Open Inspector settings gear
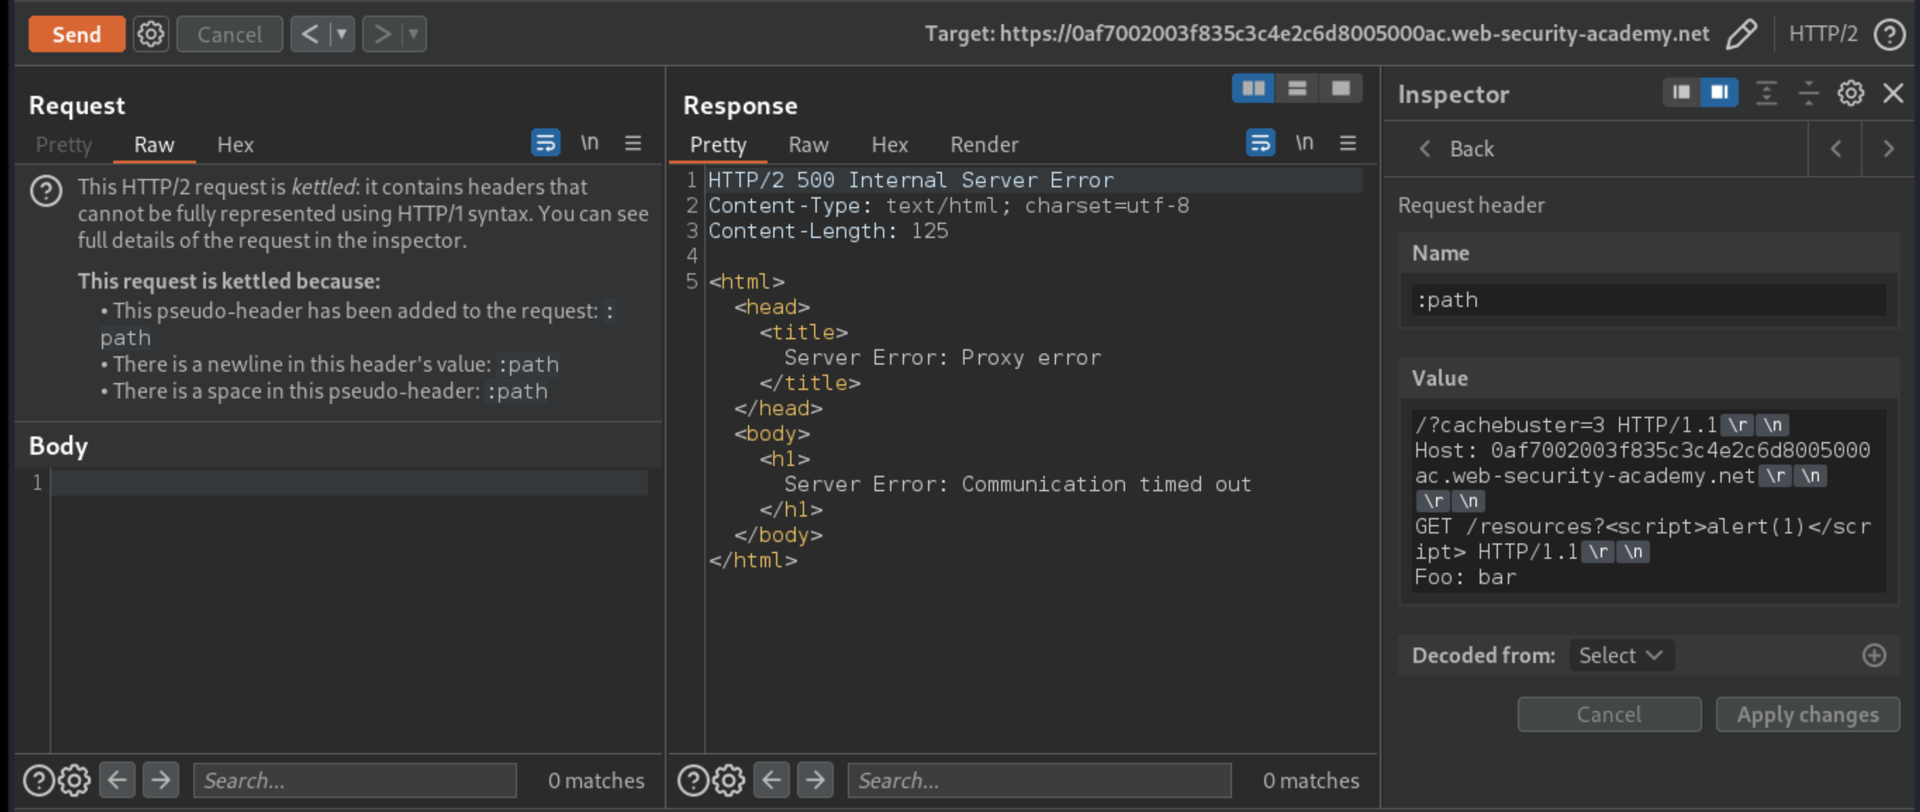Screen dimensions: 1920x812 pos(1850,93)
